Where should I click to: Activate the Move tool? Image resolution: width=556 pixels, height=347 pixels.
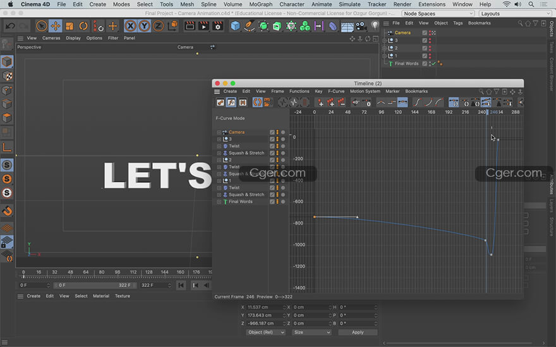click(x=56, y=26)
